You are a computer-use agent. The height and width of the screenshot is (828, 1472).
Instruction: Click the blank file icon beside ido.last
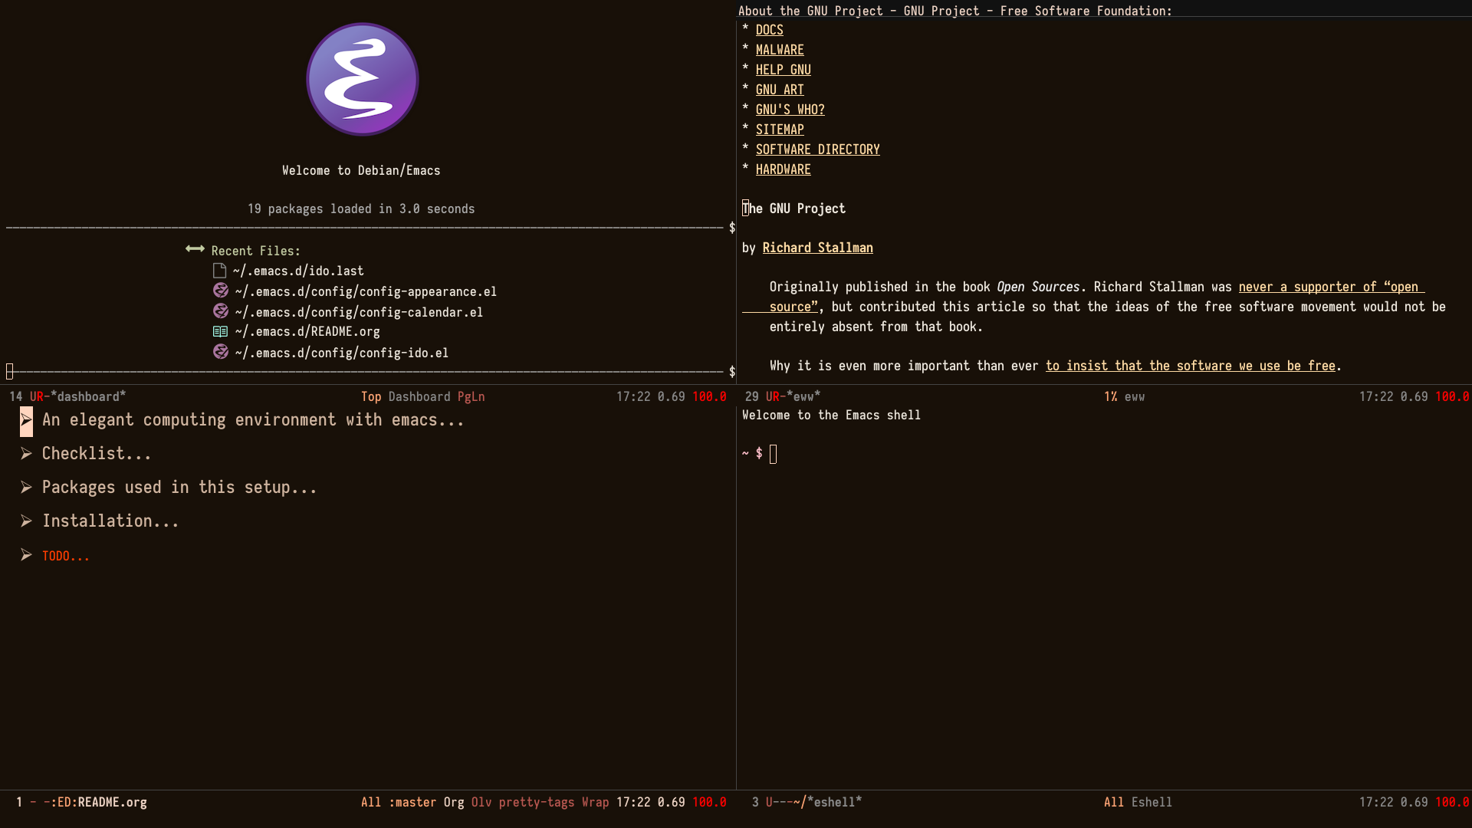(219, 271)
